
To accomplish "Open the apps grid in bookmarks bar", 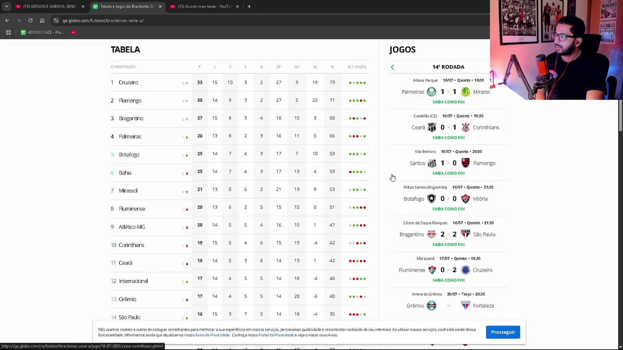I will tap(8, 32).
